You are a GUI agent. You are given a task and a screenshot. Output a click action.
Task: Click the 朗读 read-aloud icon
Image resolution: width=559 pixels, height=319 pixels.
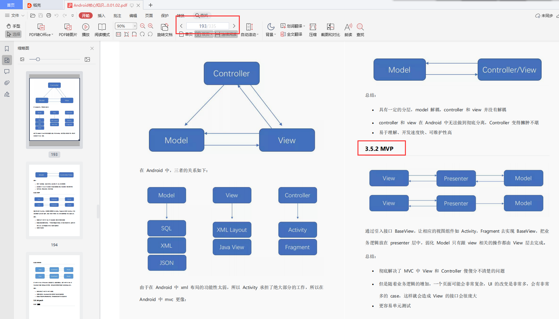(348, 27)
